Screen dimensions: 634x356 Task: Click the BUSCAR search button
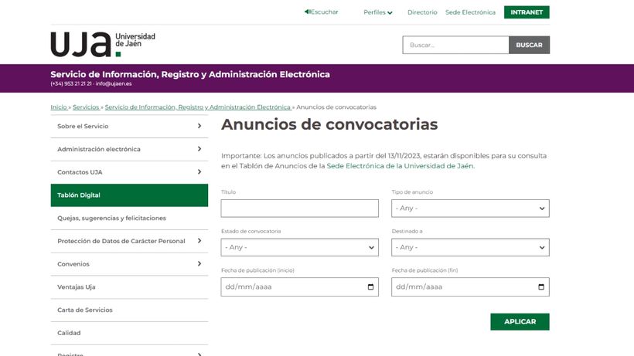pos(529,45)
